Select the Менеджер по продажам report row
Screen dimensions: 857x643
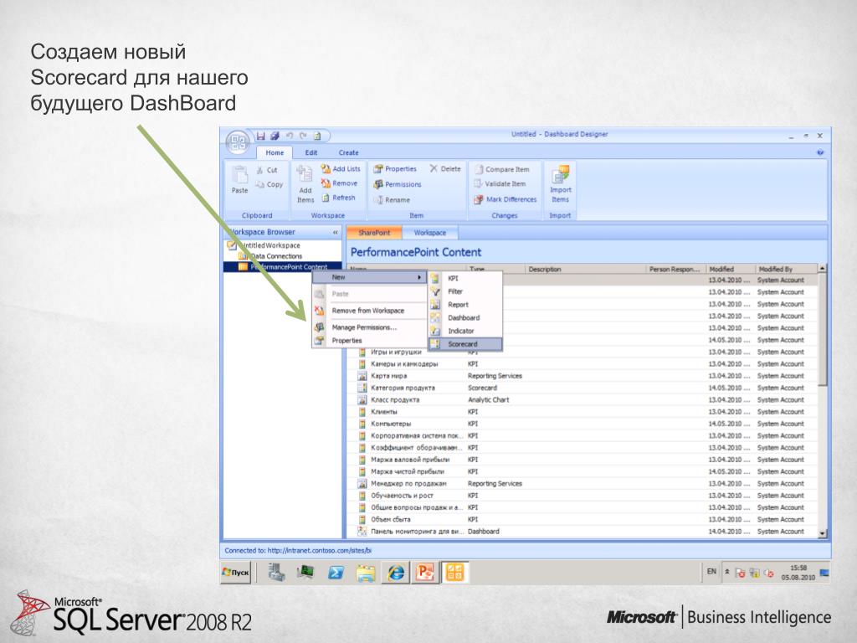pyautogui.click(x=582, y=483)
